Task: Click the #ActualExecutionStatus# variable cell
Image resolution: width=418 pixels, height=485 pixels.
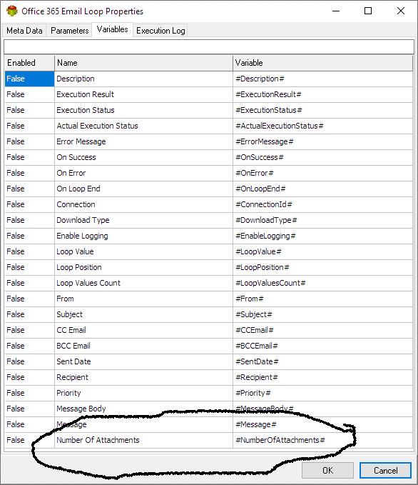Action: [x=323, y=126]
